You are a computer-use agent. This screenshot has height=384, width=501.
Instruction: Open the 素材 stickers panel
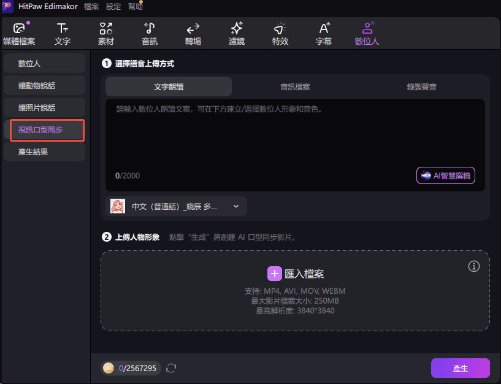click(x=105, y=33)
